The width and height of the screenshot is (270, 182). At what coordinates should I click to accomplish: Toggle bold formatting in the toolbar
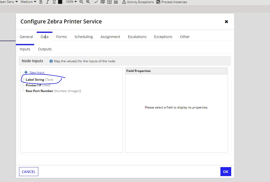click(41, 2)
